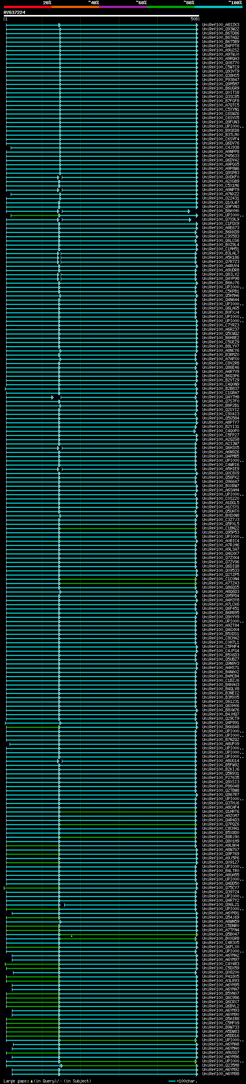Select last hit UniRef100_A6YM98
Screen dimensions: 246x1084
coord(221,1074)
